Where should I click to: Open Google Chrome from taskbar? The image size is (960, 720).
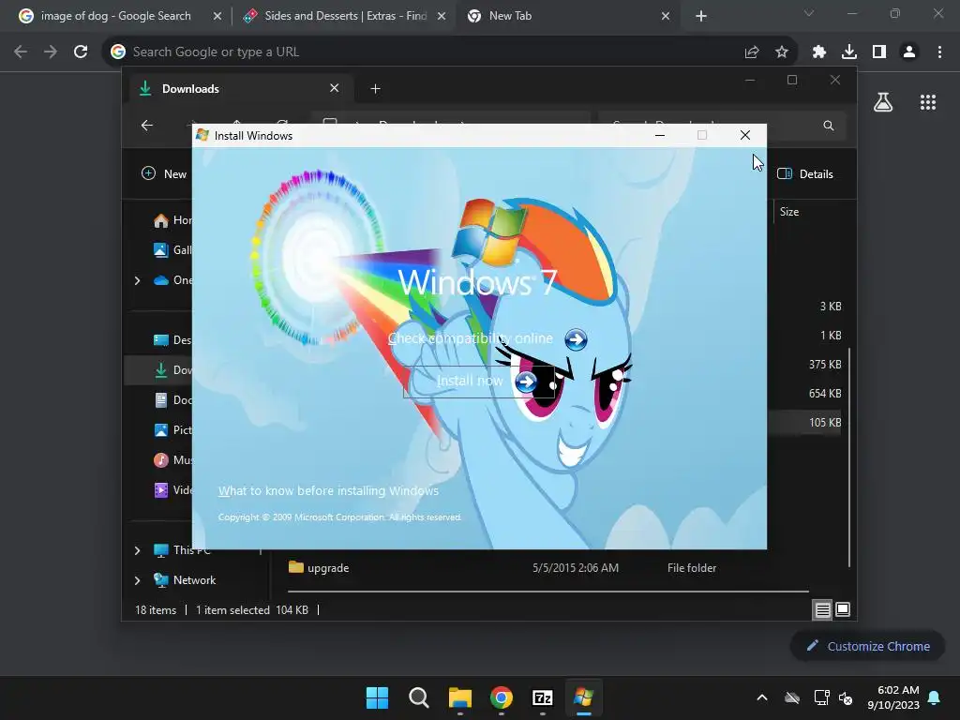[x=502, y=697]
